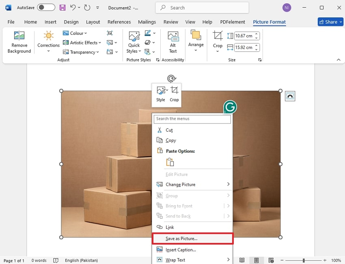
Task: Select Save as Picture...
Action: 192,238
